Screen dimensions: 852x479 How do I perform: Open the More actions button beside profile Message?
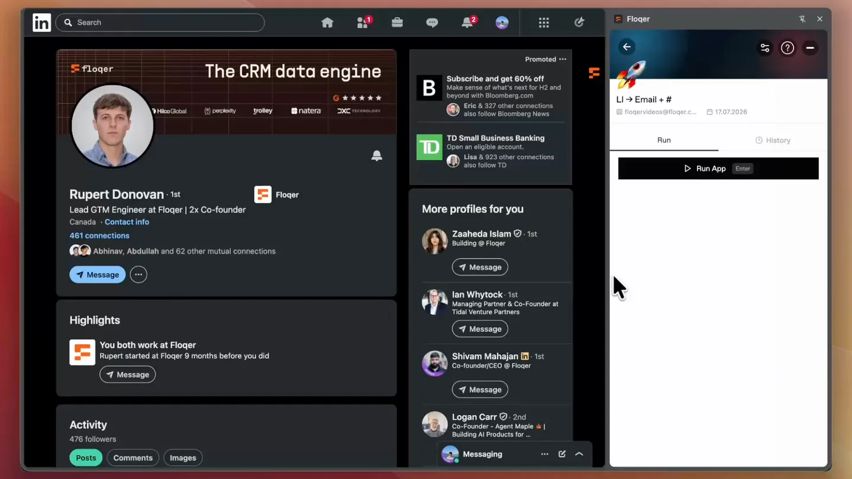point(138,274)
